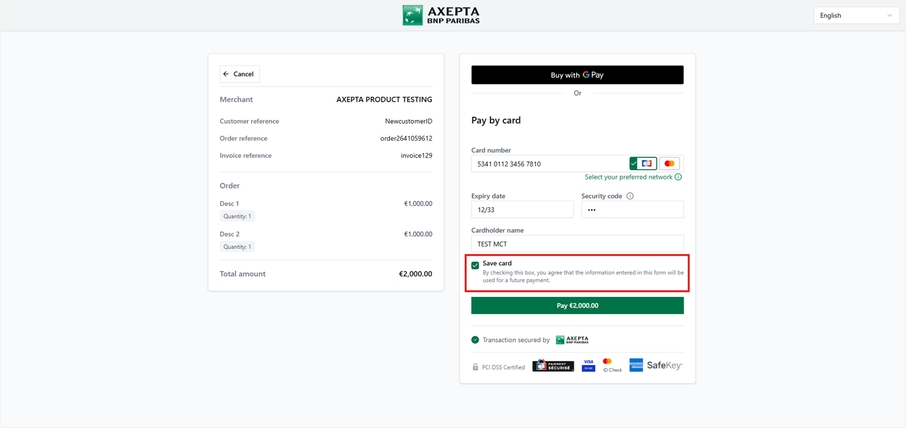Click Buy with Google Pay button

click(577, 75)
